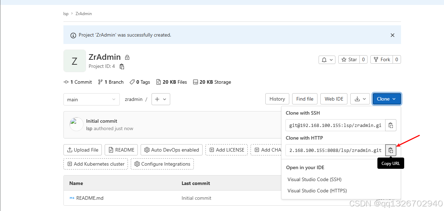Open the README.md file

click(90, 198)
